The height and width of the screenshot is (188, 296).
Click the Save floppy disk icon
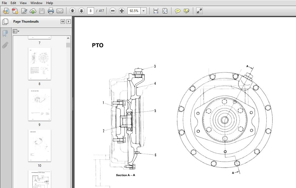point(42,11)
